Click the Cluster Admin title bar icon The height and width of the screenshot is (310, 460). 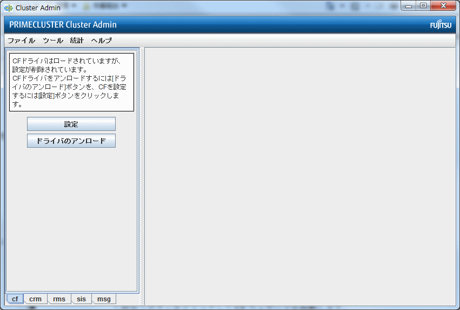tap(9, 8)
